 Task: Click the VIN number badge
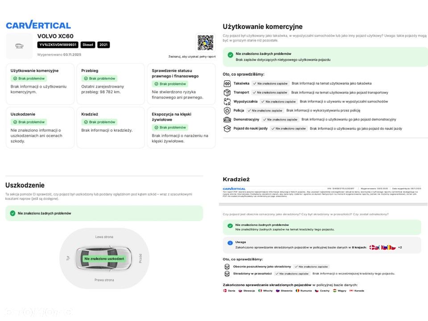[x=58, y=45]
